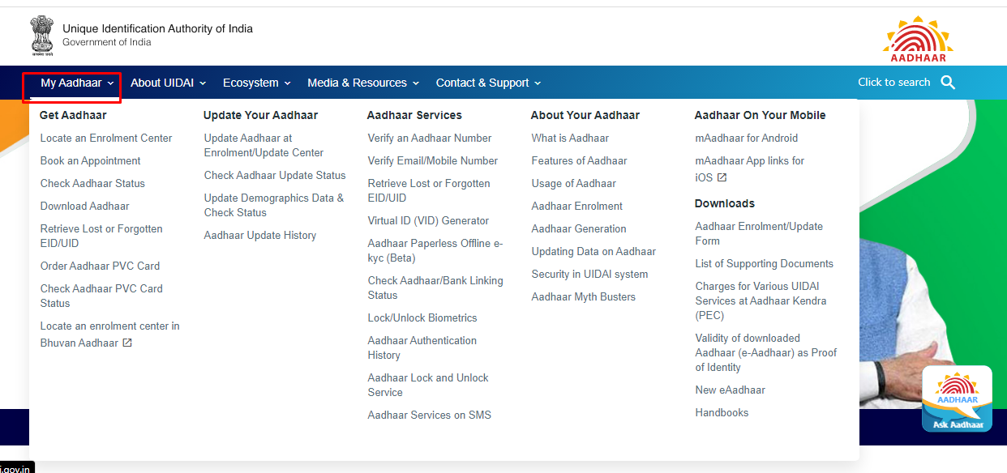This screenshot has height=473, width=1007.
Task: Click the Aadhaar logo at top right
Action: [x=918, y=38]
